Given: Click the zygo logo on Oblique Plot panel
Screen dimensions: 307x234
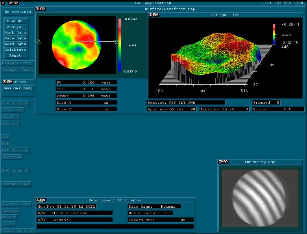Looking at the screenshot, I should 153,15.
